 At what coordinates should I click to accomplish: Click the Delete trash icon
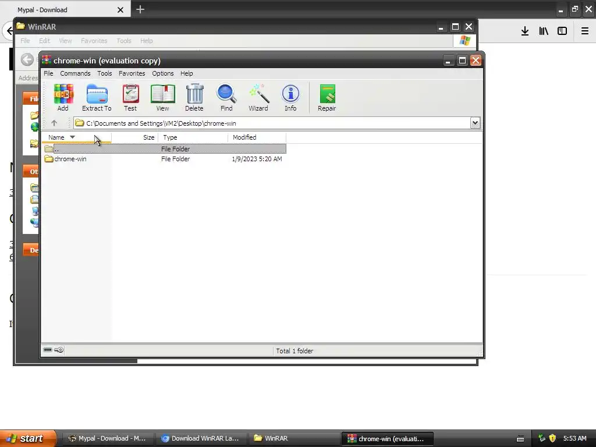(194, 98)
